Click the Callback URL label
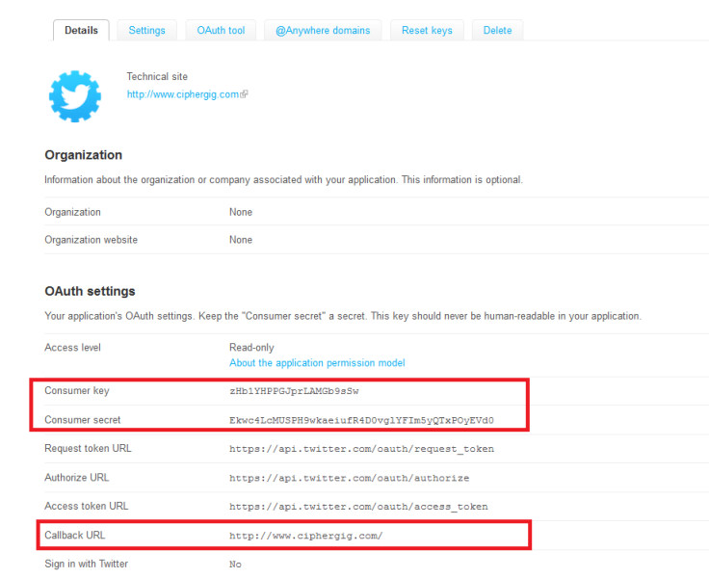The image size is (709, 578). (x=74, y=535)
